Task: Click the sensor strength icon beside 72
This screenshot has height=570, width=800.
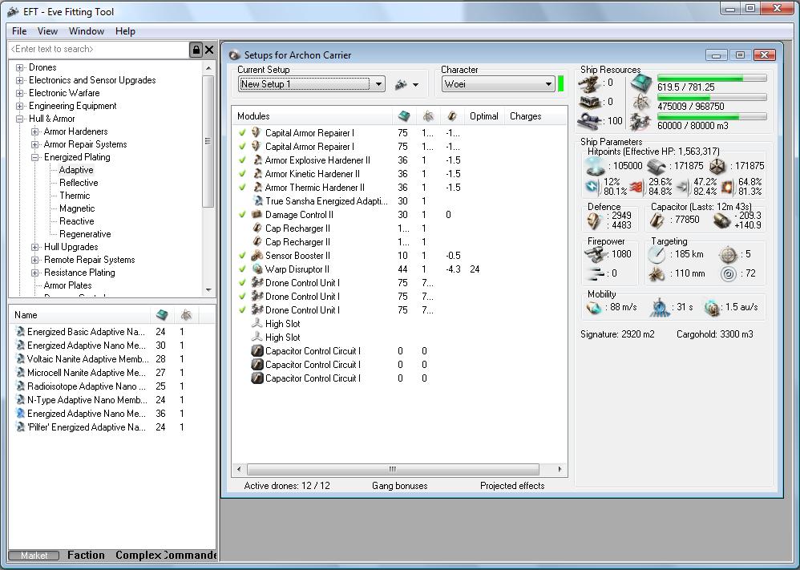Action: pos(729,274)
